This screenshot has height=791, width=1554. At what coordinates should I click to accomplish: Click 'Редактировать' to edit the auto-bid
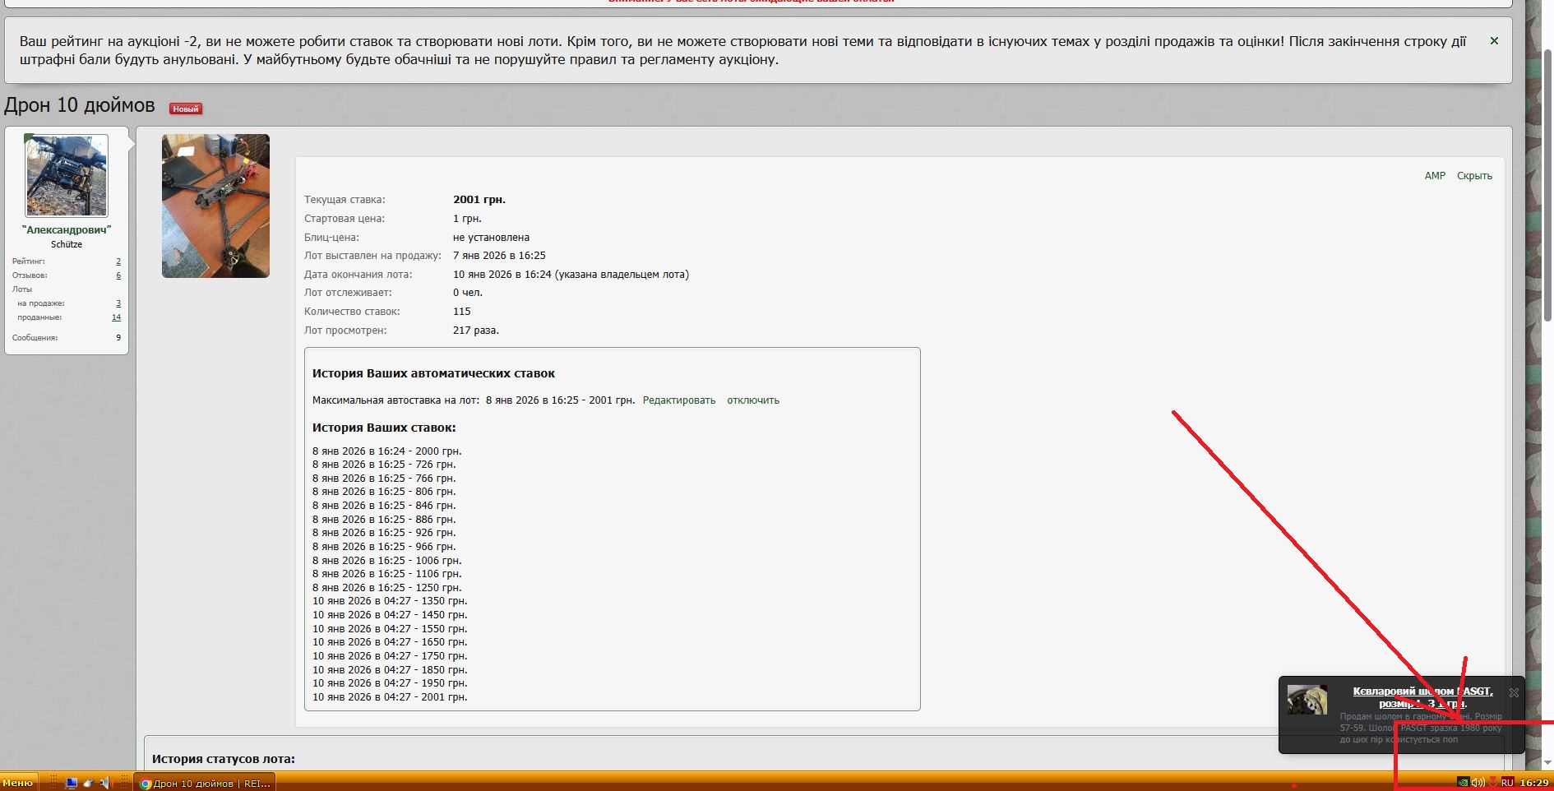[678, 400]
